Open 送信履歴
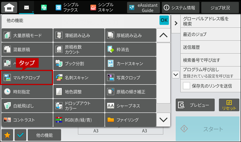The image size is (241, 142). (211, 47)
